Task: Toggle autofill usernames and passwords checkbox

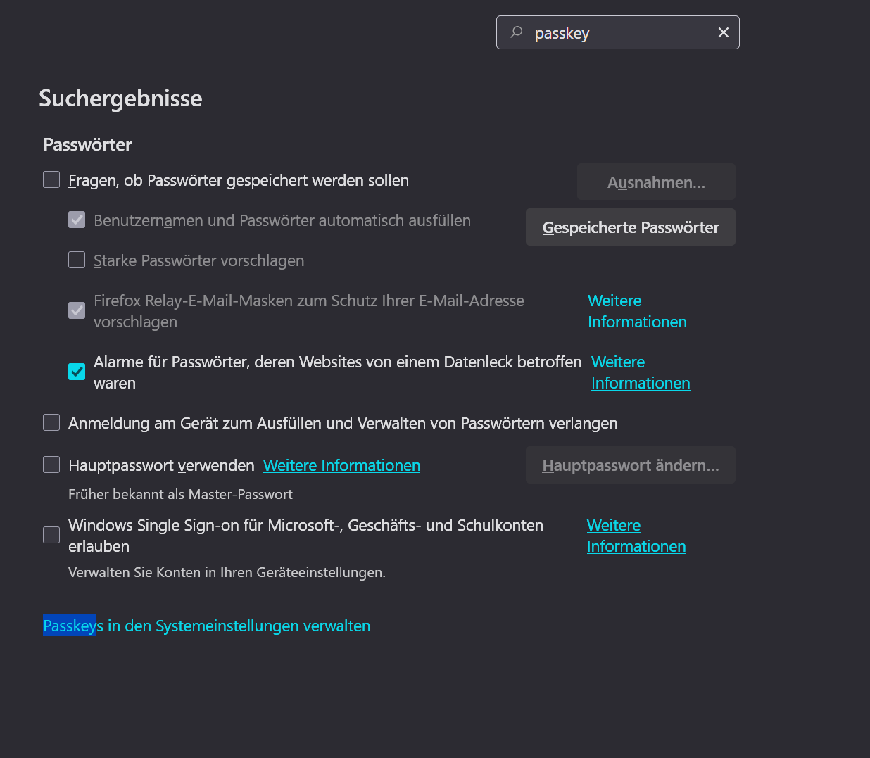Action: (77, 220)
